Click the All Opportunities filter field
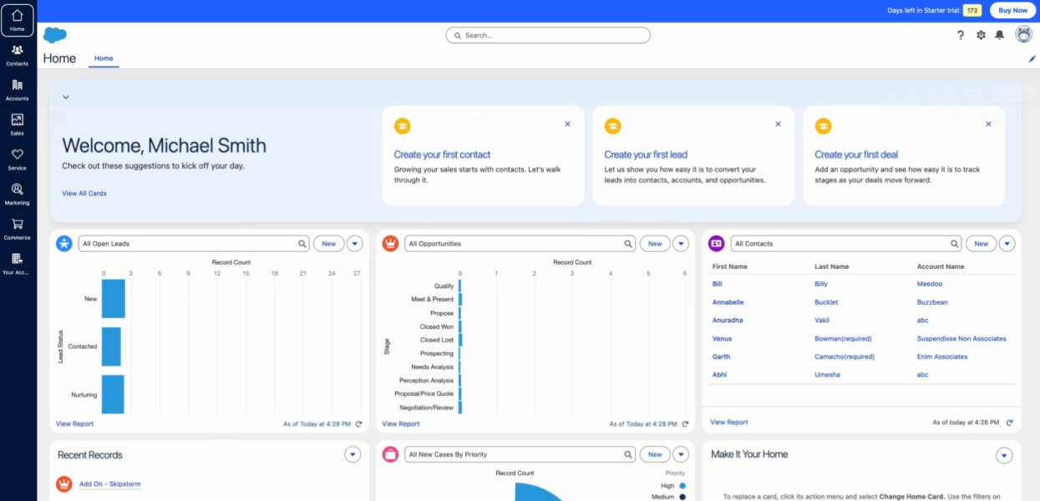 click(520, 244)
